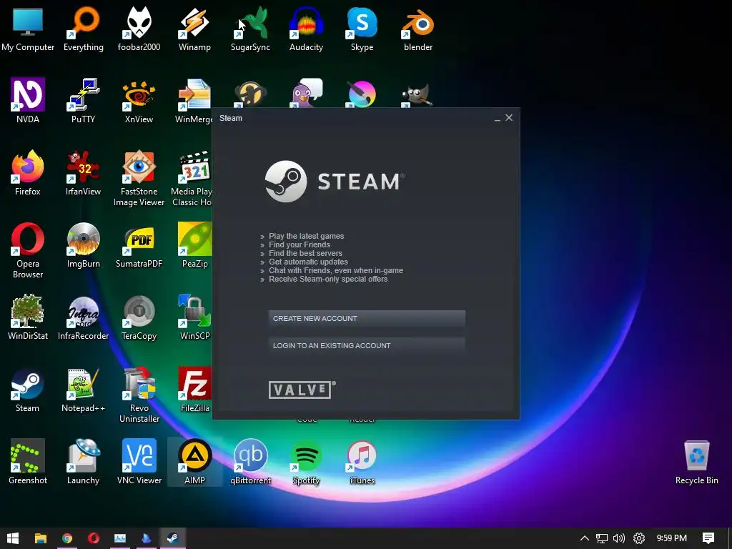Select the SugarSync desktop shortcut
This screenshot has width=732, height=549.
(250, 29)
